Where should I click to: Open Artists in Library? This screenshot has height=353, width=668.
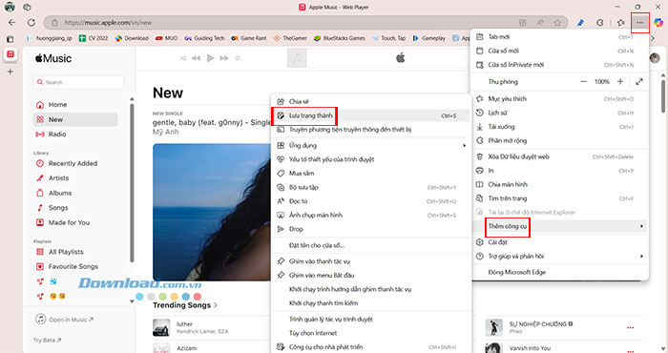click(x=75, y=178)
